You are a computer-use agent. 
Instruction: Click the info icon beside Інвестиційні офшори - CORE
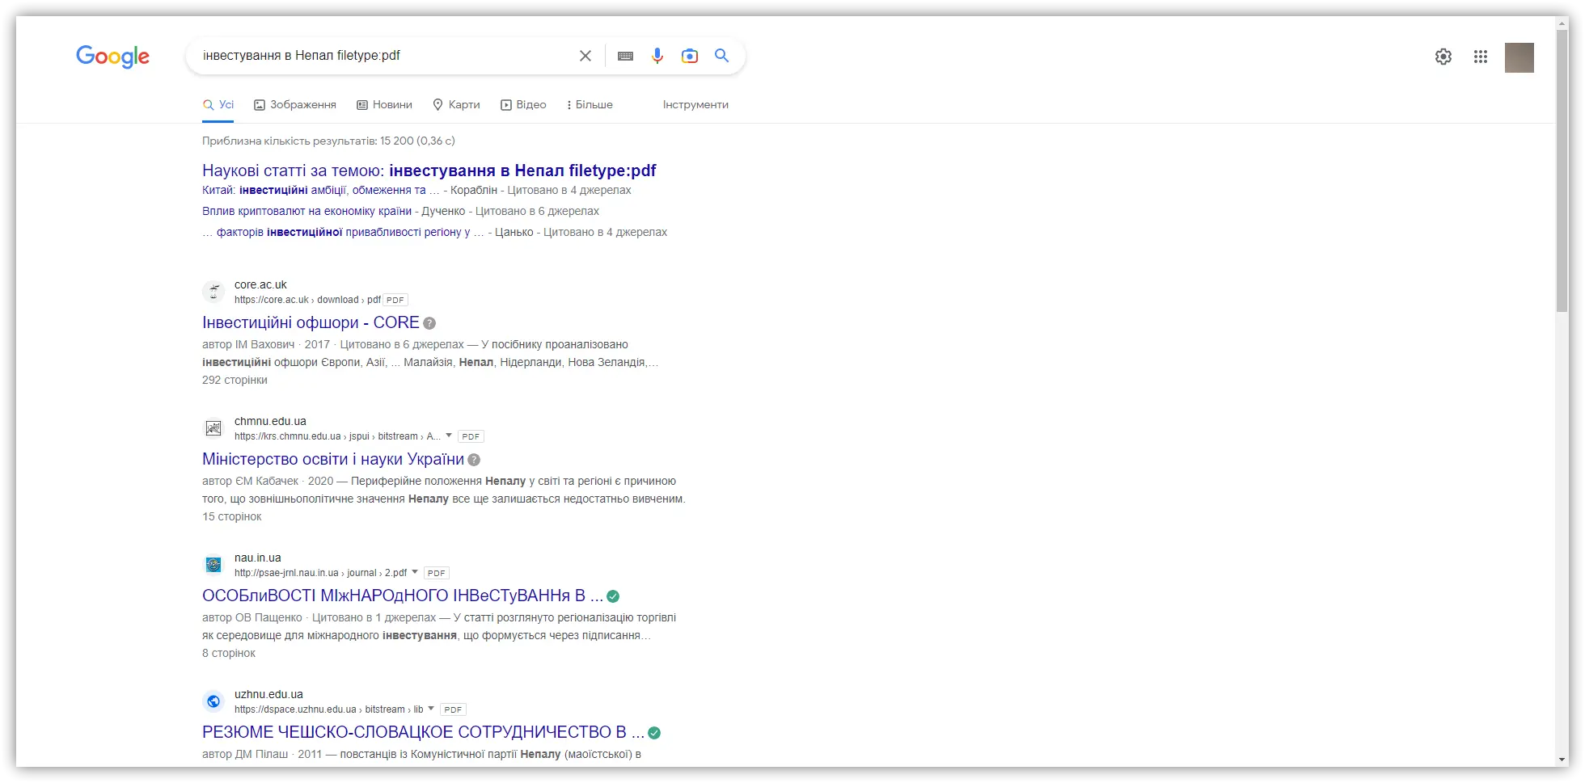point(429,323)
